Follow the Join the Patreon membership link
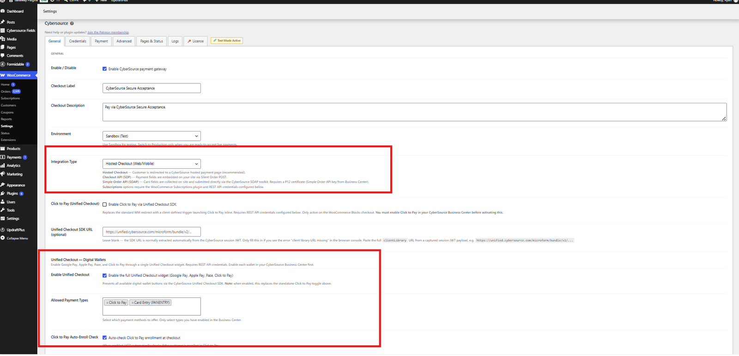Image resolution: width=739 pixels, height=356 pixels. click(x=108, y=32)
